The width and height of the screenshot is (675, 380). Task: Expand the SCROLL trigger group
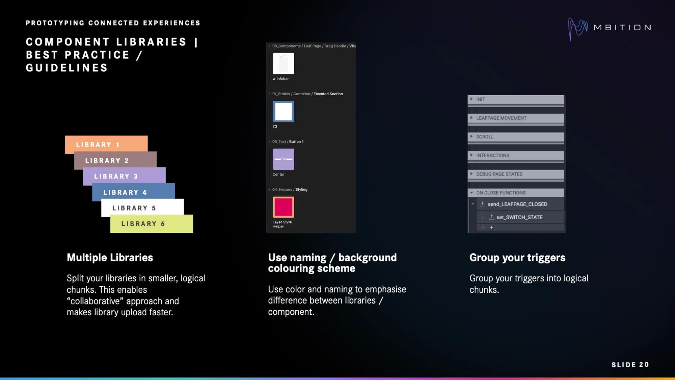[x=471, y=136]
